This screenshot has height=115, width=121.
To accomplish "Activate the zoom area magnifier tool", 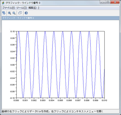I will [9, 13].
